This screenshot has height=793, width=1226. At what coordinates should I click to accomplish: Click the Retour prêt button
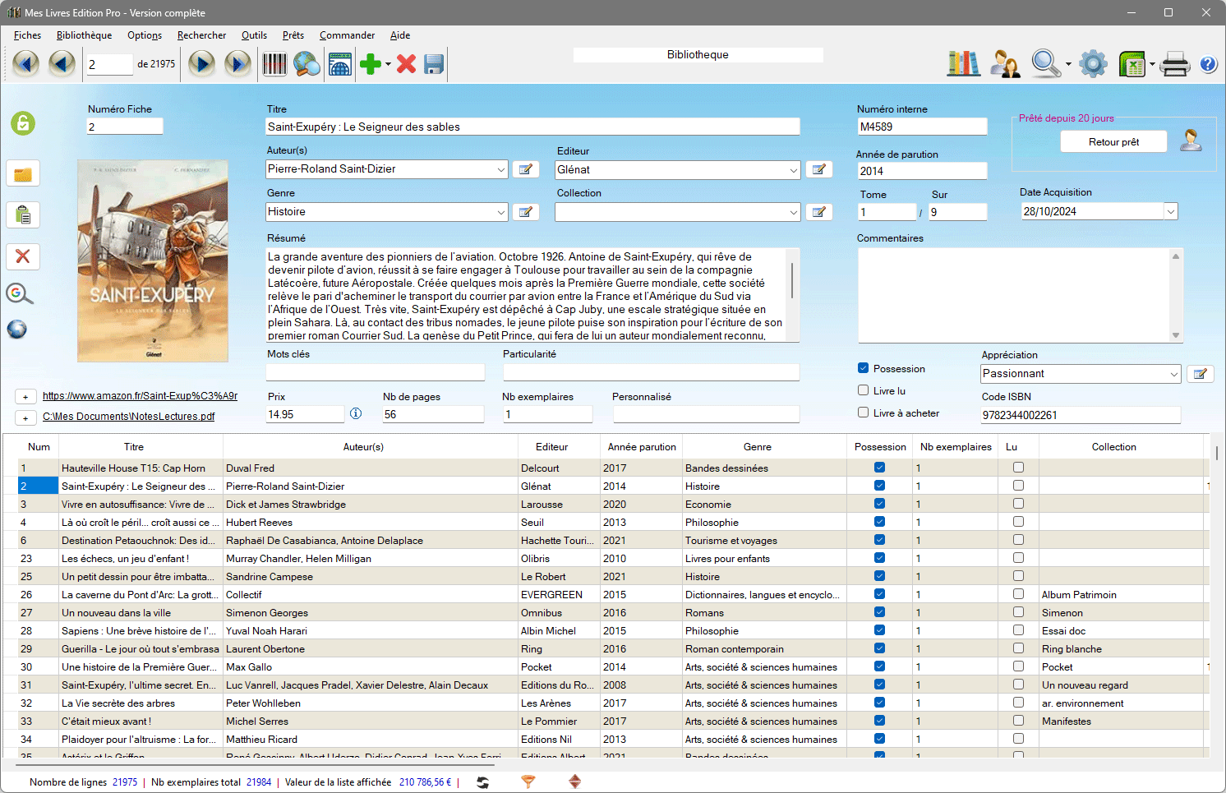tap(1113, 141)
